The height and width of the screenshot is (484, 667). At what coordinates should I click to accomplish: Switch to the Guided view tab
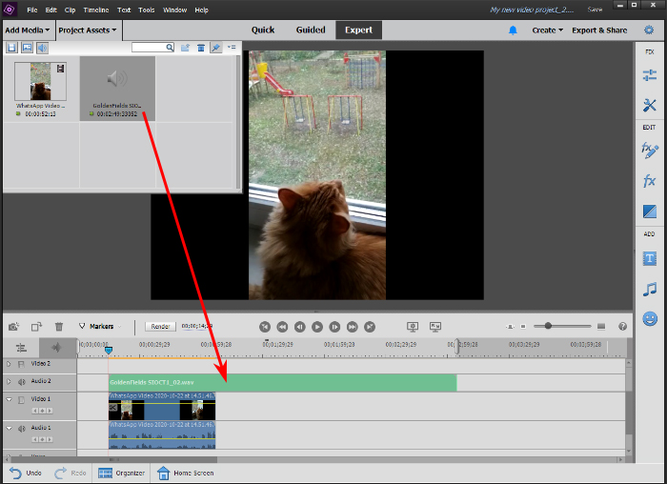coord(311,30)
